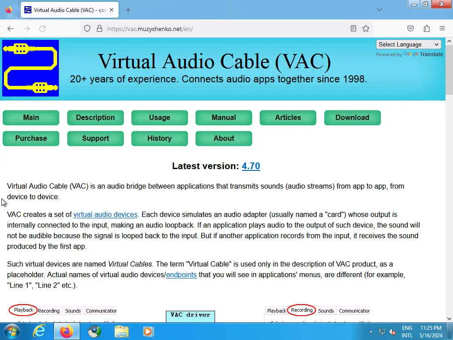Click the ENG INTL language indicator
This screenshot has width=453, height=340.
click(407, 332)
